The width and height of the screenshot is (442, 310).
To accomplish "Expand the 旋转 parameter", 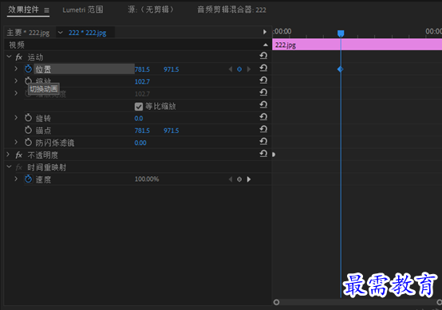I will (x=16, y=117).
